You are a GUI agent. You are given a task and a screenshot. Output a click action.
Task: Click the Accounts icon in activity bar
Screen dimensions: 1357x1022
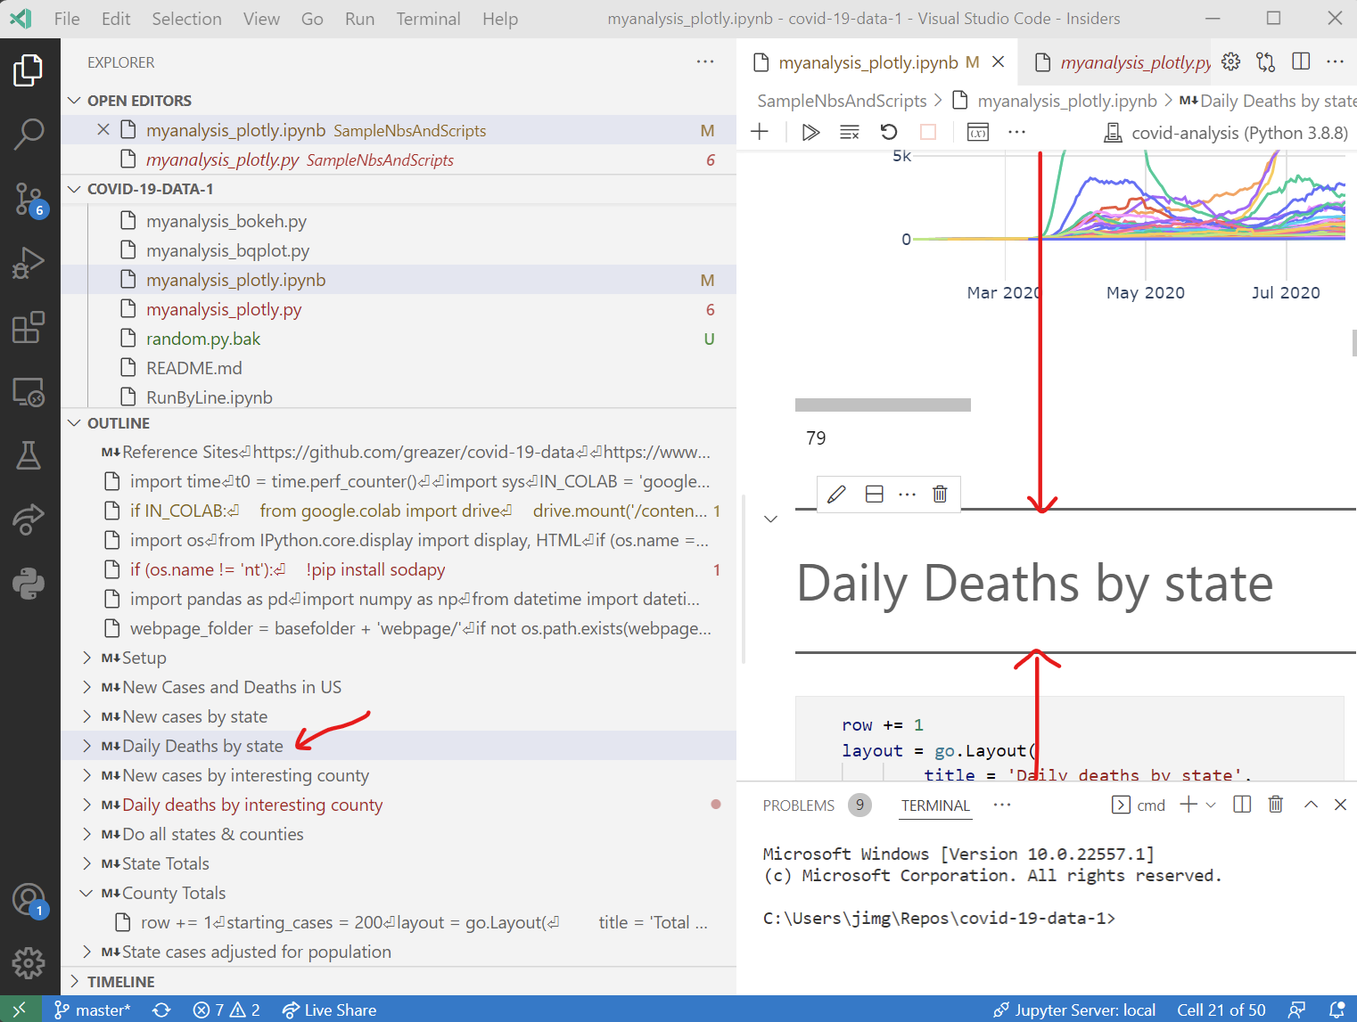(29, 900)
